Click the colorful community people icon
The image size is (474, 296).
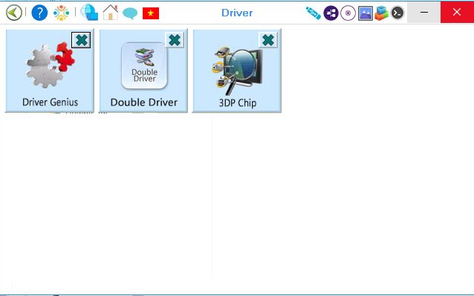pyautogui.click(x=62, y=13)
